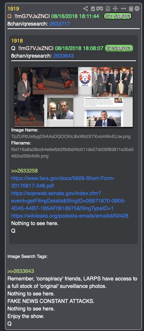The height and width of the screenshot is (331, 144).
Task: Click the share icon on post 1919
Action: tap(86, 9)
